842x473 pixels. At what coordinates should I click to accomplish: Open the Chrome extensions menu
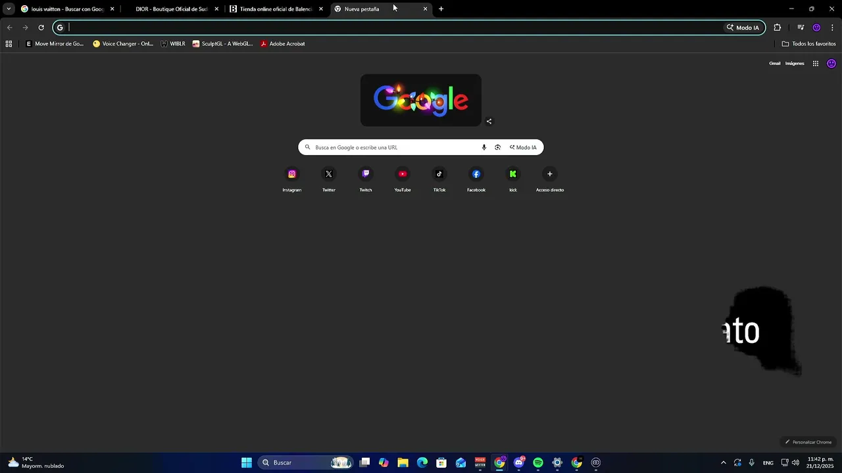[x=777, y=28]
